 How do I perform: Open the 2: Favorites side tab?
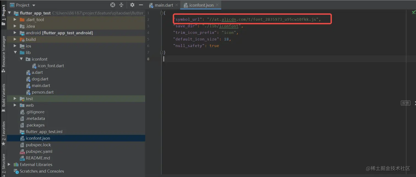coord(3,133)
